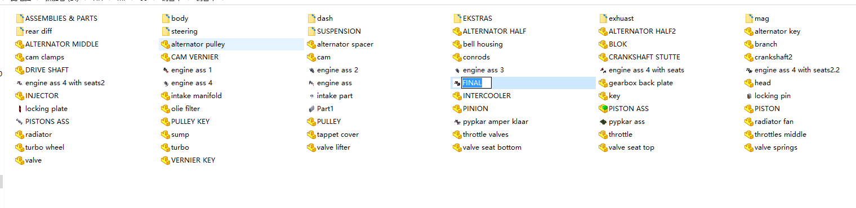Select the radiator file name
The height and width of the screenshot is (208, 856).
click(x=39, y=135)
